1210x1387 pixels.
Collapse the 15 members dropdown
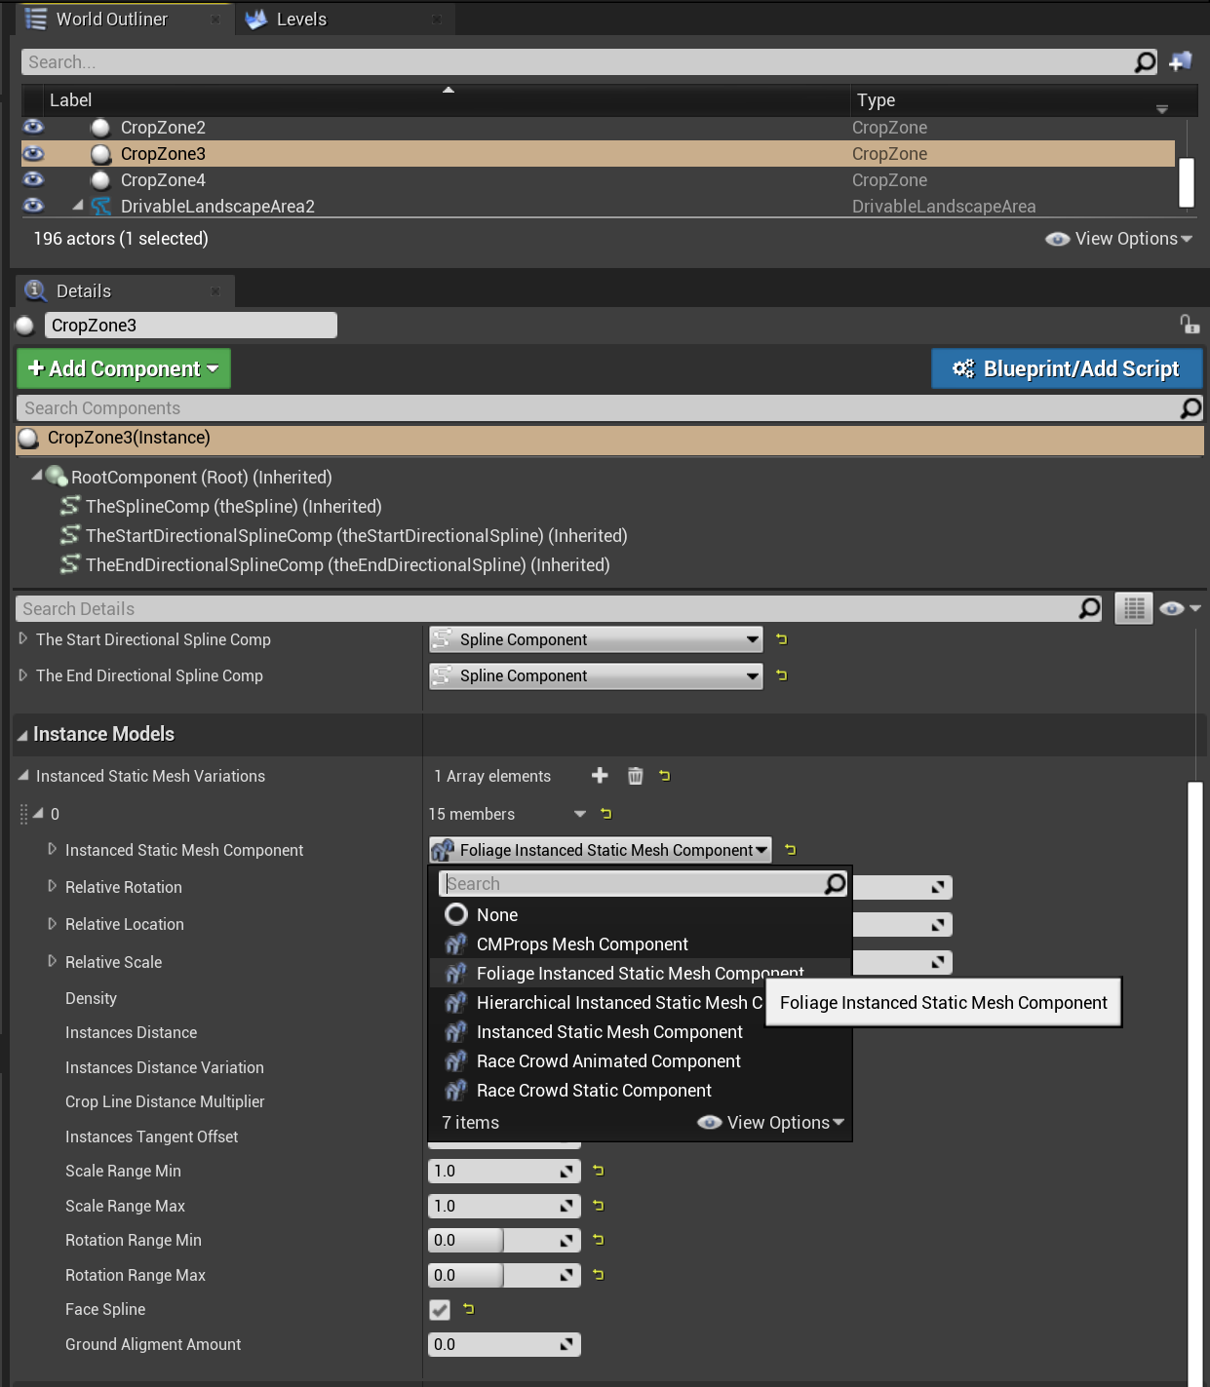point(579,814)
